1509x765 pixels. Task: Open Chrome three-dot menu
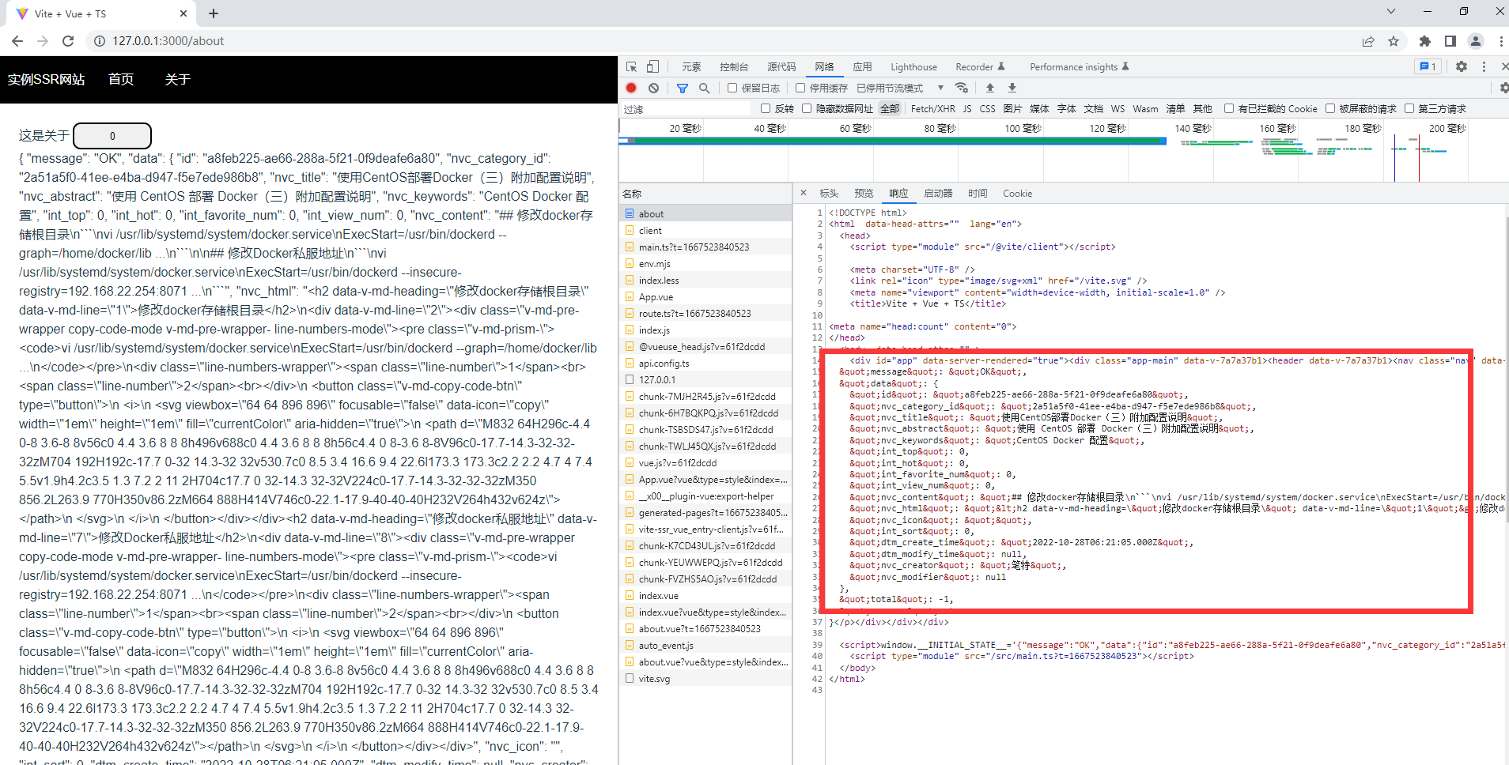click(x=1501, y=41)
